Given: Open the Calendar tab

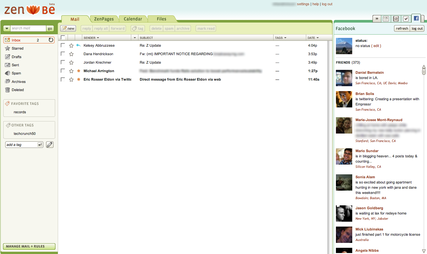Looking at the screenshot, I should 133,19.
